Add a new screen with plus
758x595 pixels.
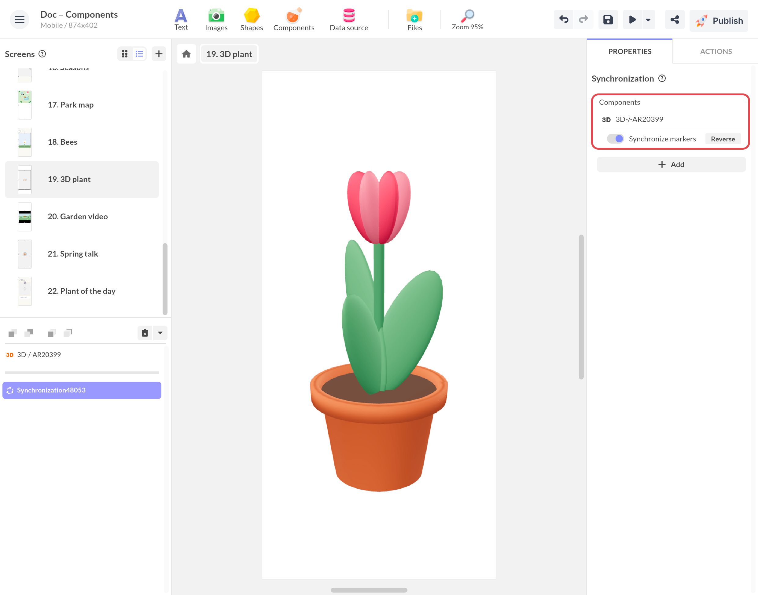click(159, 54)
